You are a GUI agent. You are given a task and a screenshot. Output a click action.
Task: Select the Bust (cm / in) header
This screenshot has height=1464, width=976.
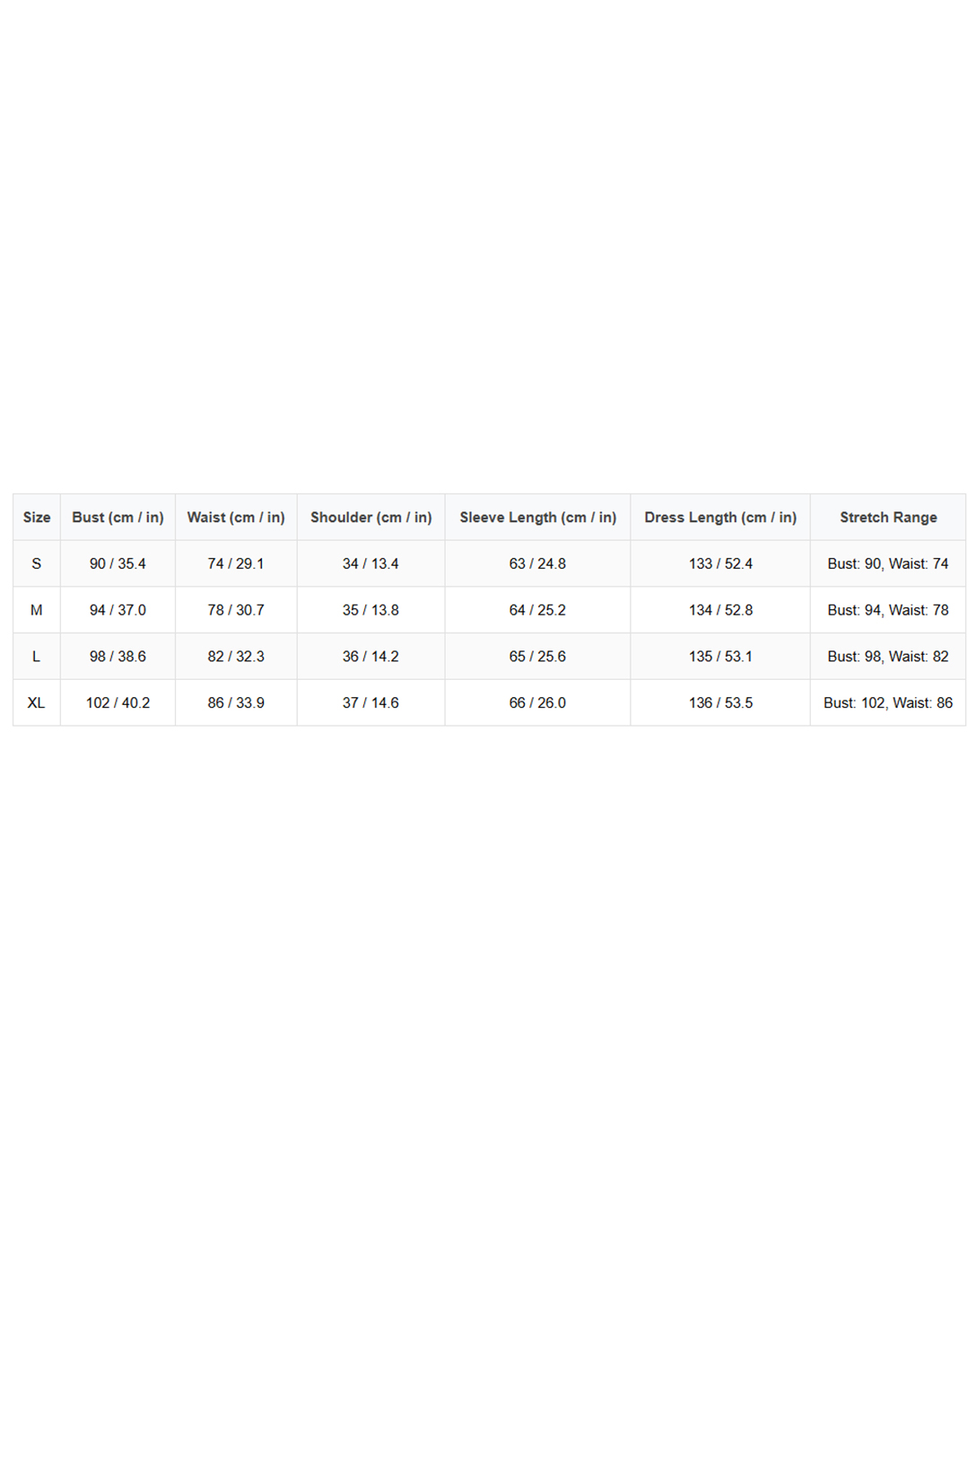(118, 518)
